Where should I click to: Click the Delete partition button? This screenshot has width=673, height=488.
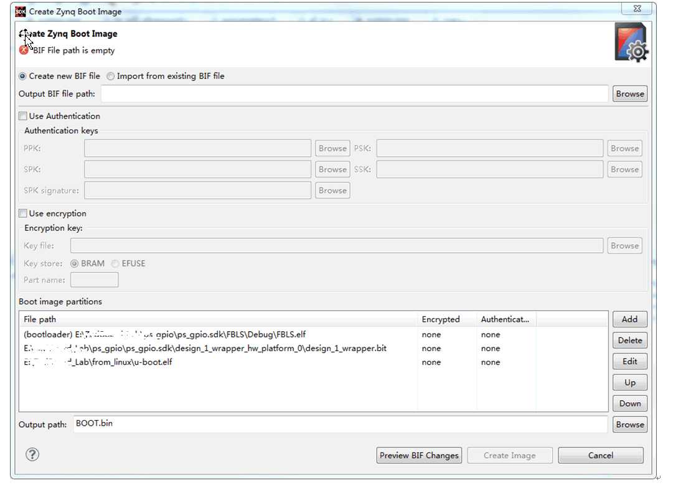point(629,340)
